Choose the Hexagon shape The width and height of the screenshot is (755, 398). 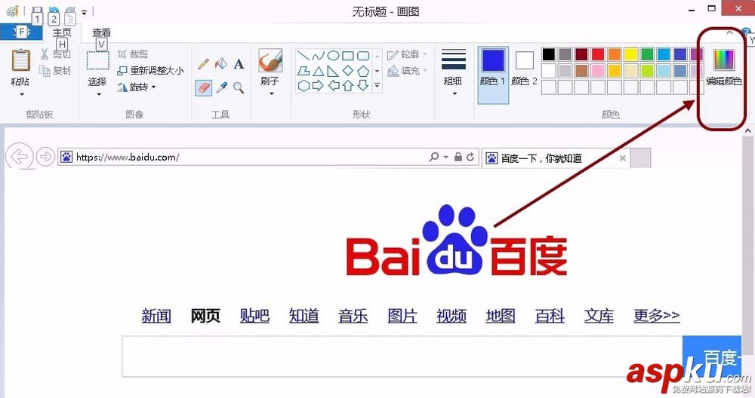click(303, 86)
